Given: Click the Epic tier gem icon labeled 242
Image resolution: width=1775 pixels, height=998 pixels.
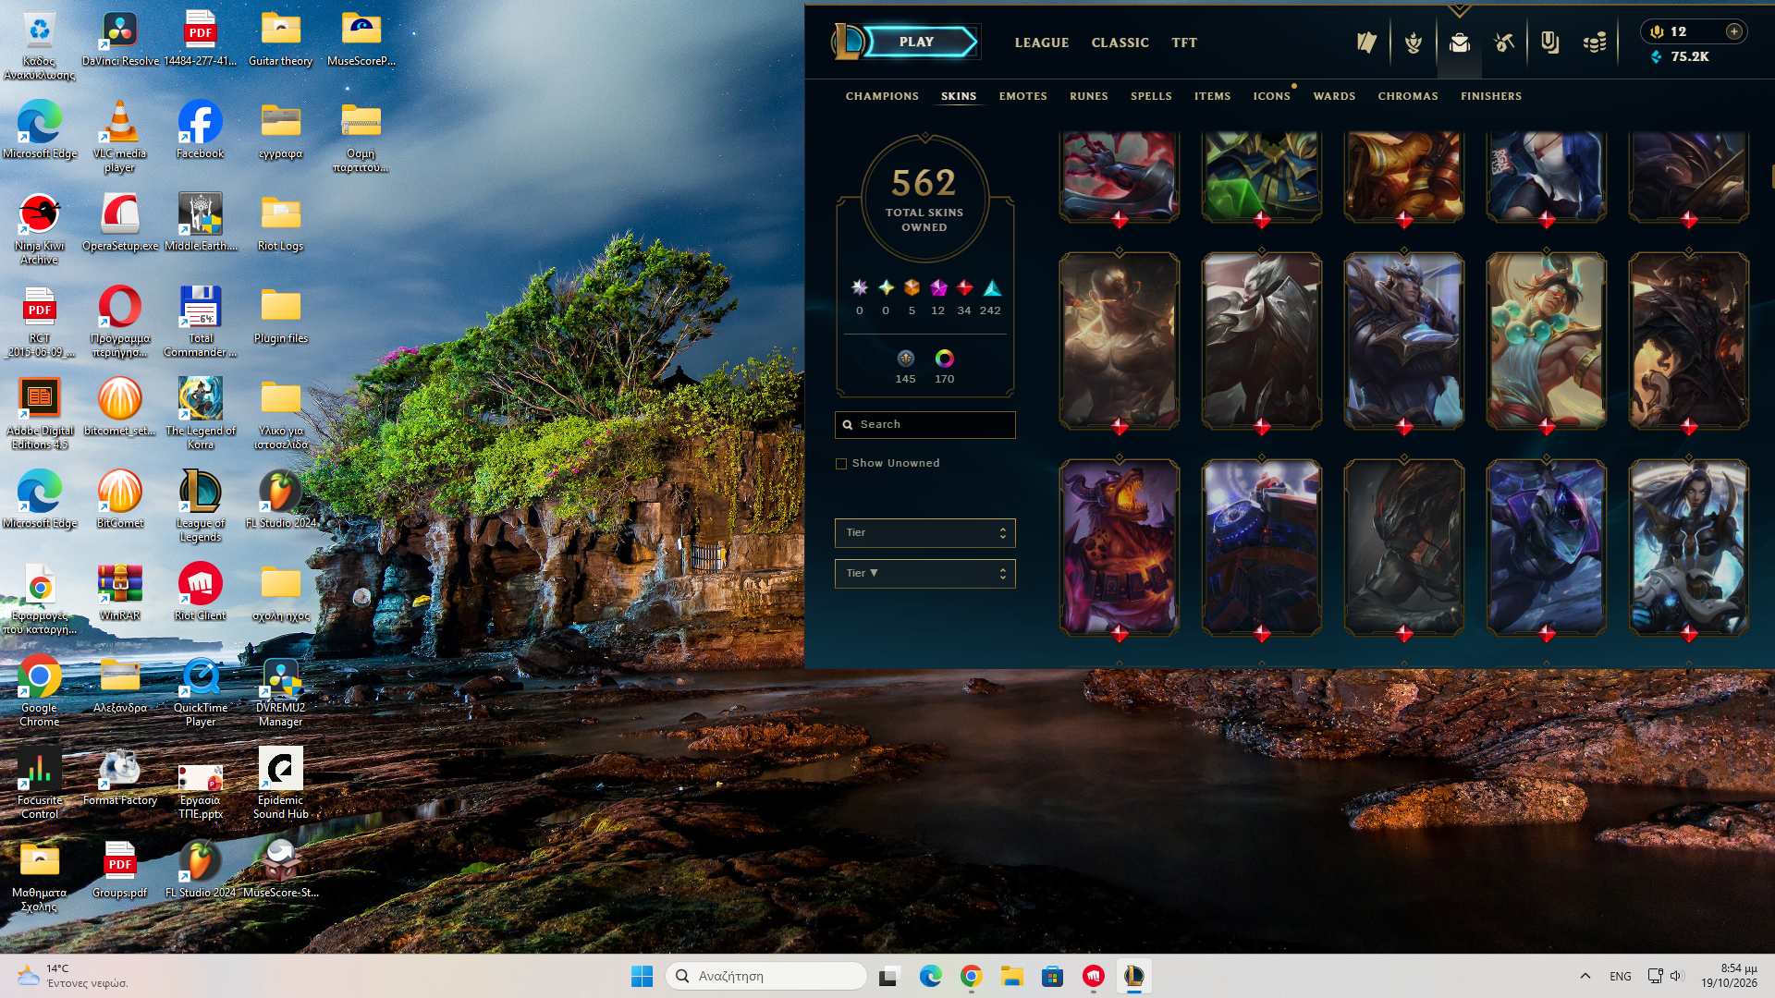Looking at the screenshot, I should click(991, 288).
